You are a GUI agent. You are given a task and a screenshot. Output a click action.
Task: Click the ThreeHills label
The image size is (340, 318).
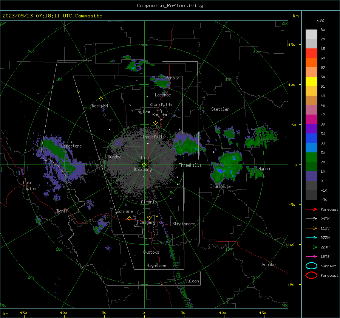[x=190, y=165]
